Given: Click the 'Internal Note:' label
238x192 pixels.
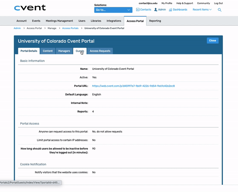Looking at the screenshot, I should pyautogui.click(x=80, y=103).
